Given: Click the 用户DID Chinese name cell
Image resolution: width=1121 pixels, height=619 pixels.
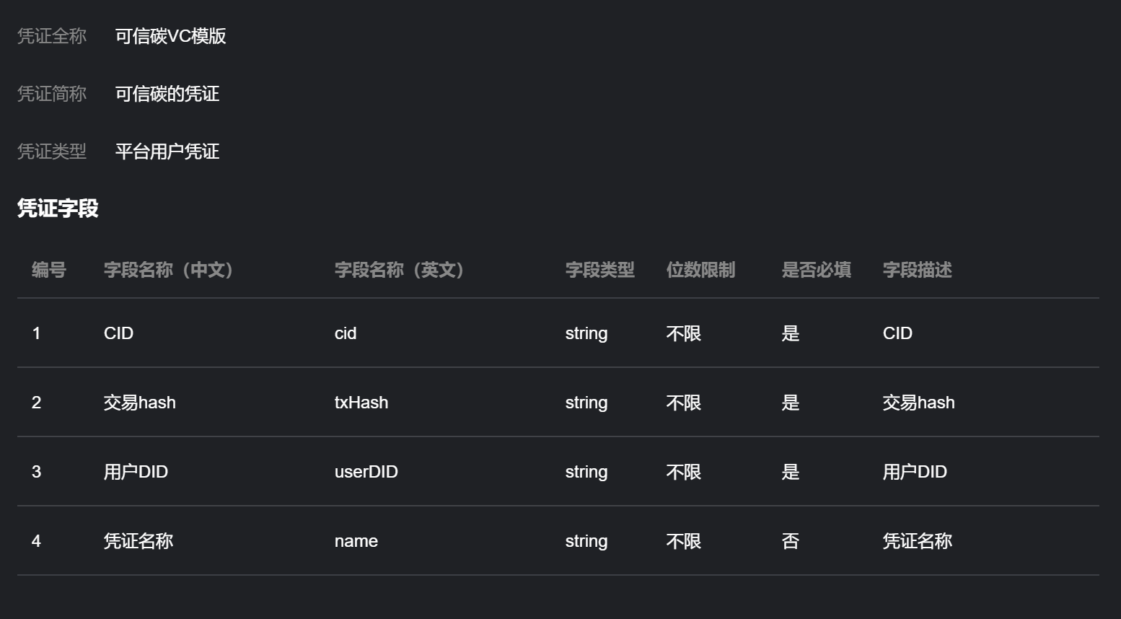Looking at the screenshot, I should pyautogui.click(x=136, y=472).
